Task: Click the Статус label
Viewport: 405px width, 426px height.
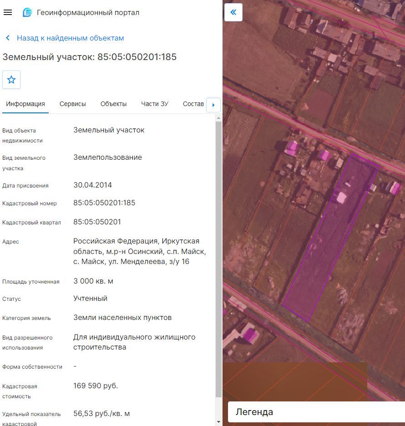Action: click(x=11, y=299)
